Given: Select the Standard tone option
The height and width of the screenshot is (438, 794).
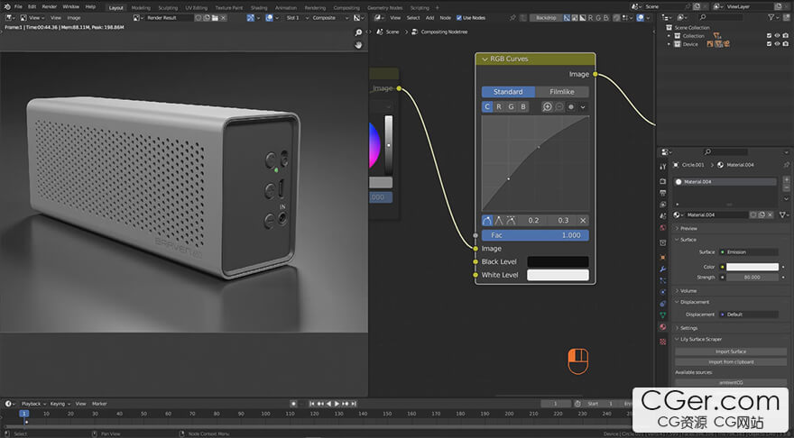Looking at the screenshot, I should [508, 92].
